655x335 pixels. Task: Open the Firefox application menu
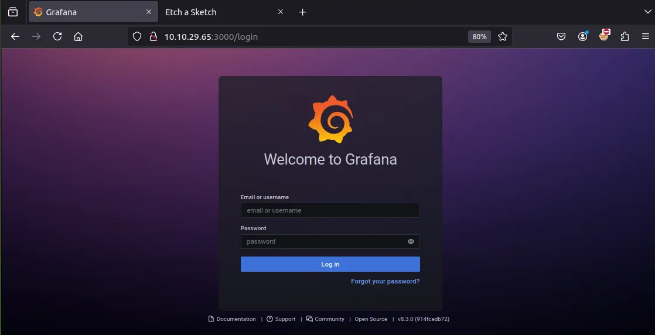click(646, 36)
